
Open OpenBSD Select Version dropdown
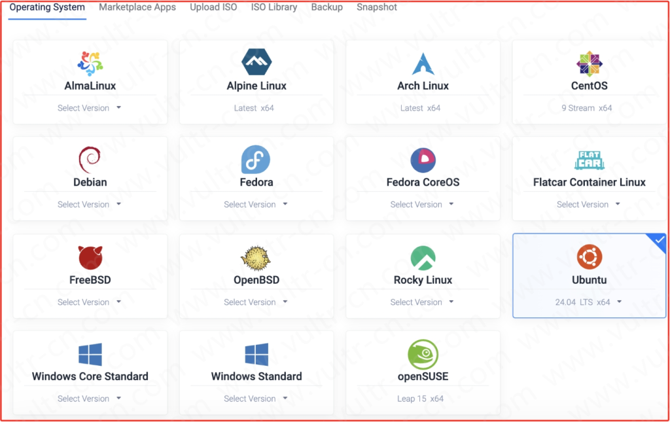(x=256, y=302)
